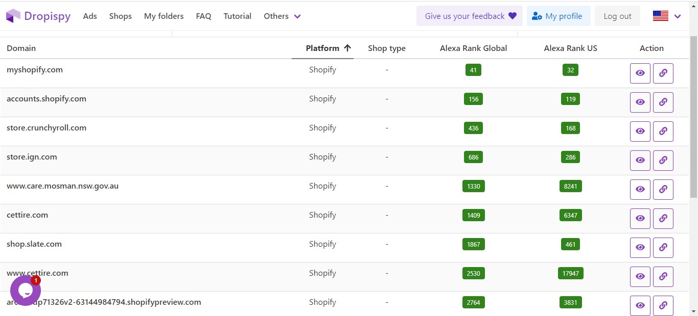Click link icon for shop.slate.com row

click(x=663, y=247)
